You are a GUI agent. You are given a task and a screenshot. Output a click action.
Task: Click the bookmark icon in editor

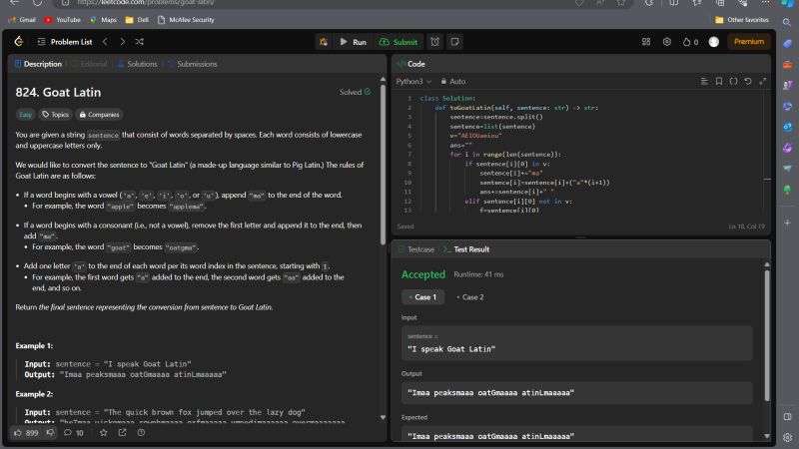[x=719, y=82]
